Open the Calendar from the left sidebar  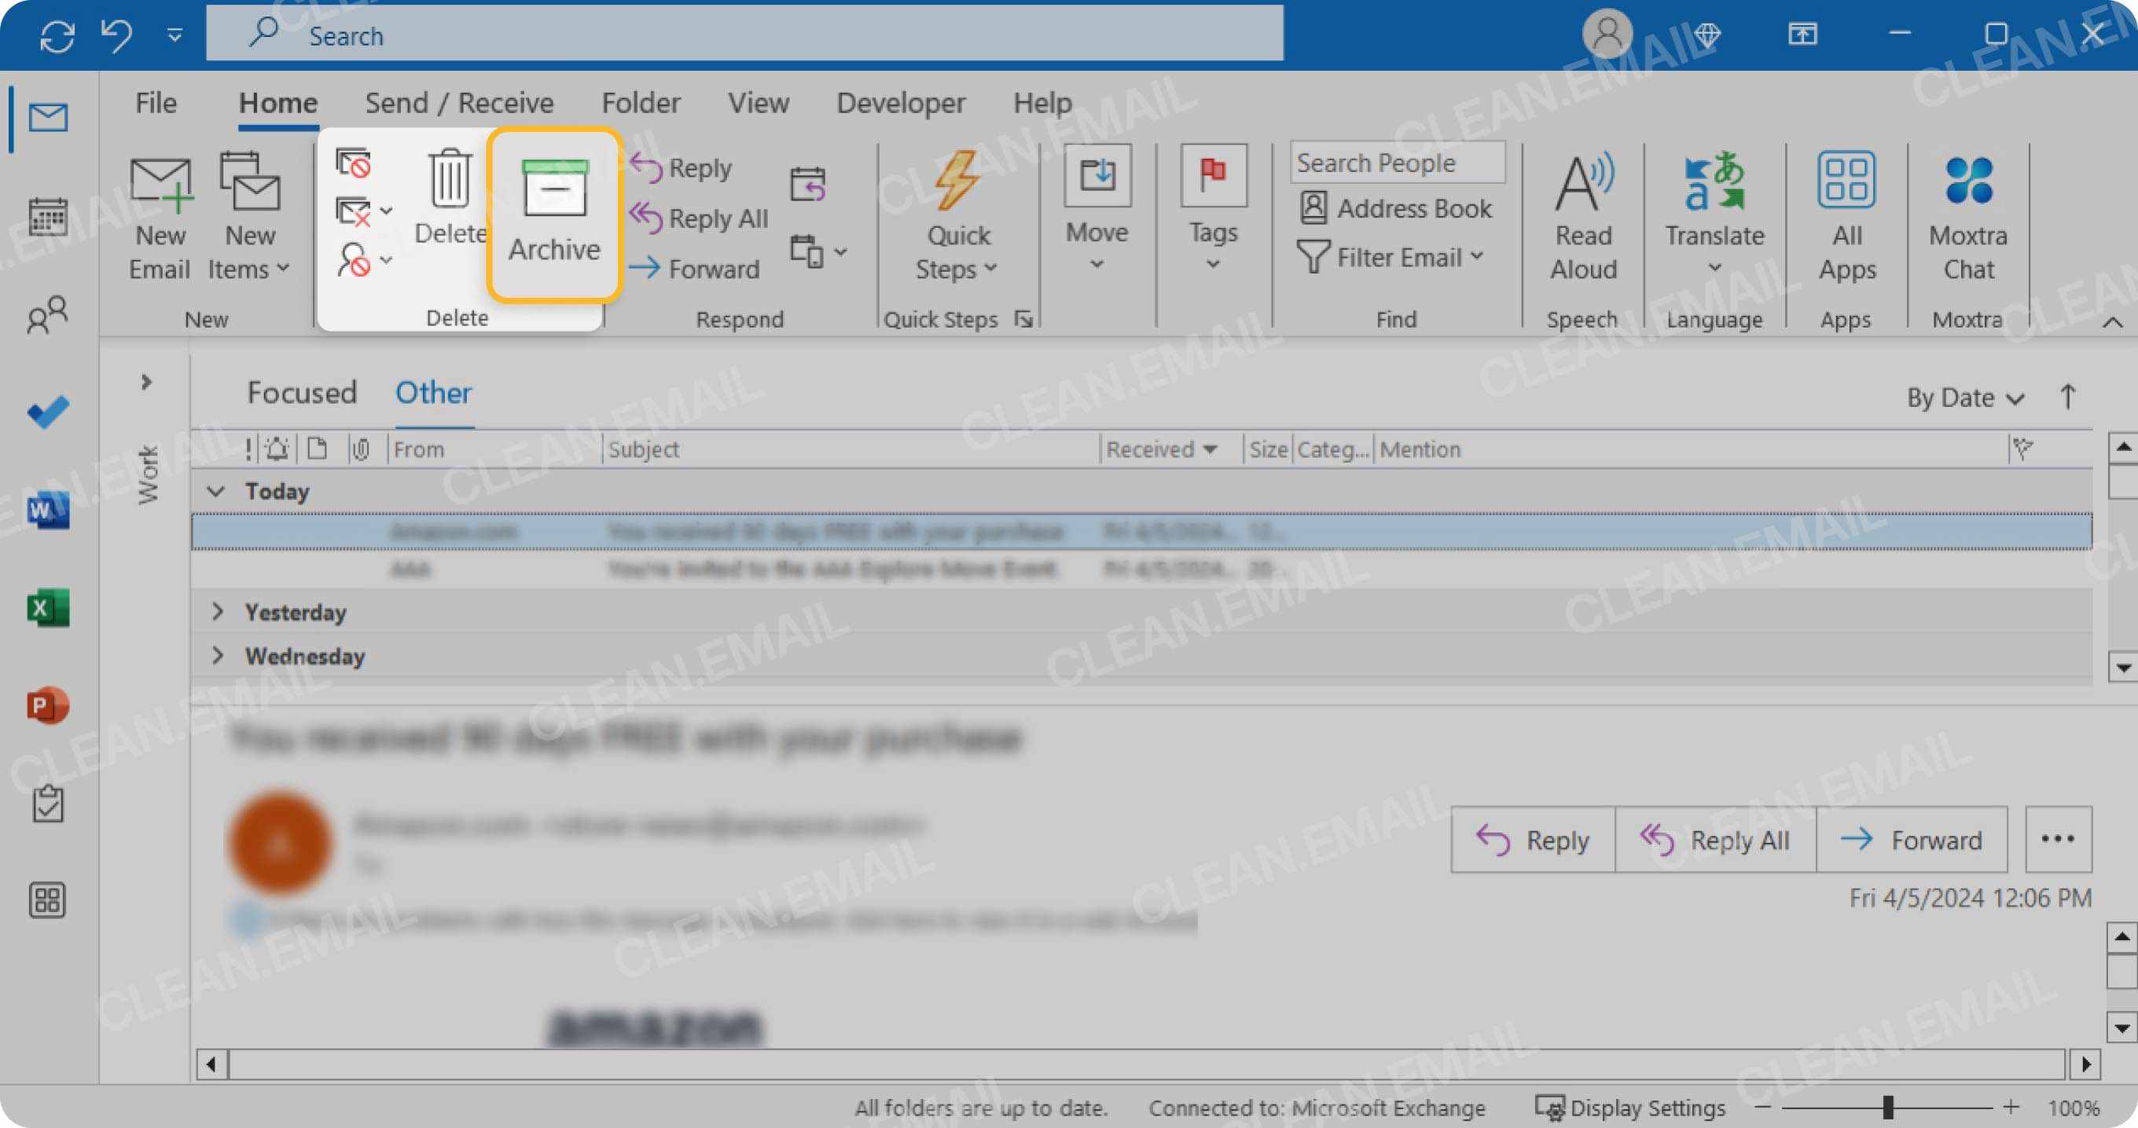(x=47, y=217)
